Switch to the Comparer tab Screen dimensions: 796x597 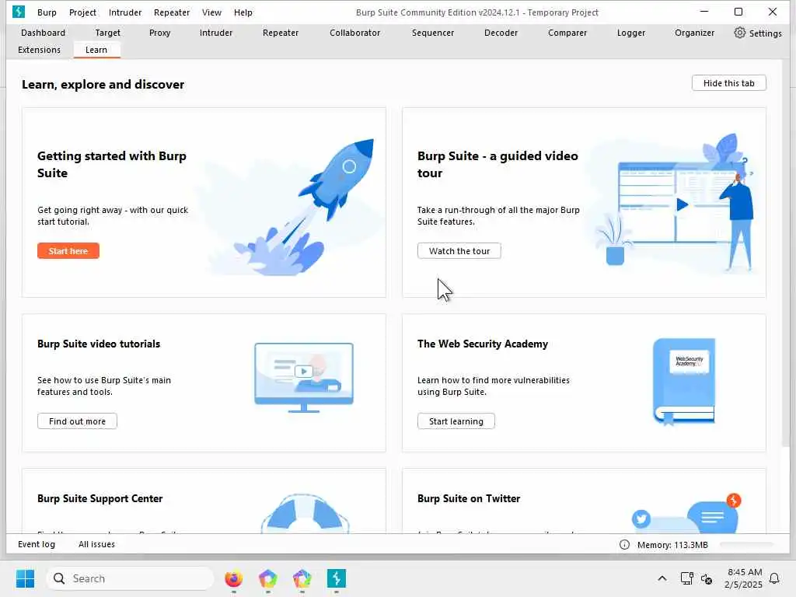(567, 33)
